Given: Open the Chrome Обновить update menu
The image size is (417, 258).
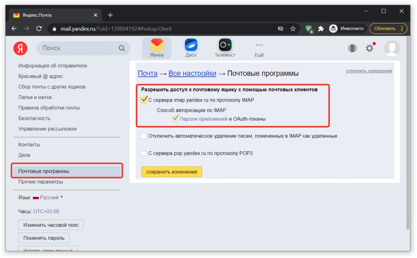Looking at the screenshot, I should tap(388, 28).
